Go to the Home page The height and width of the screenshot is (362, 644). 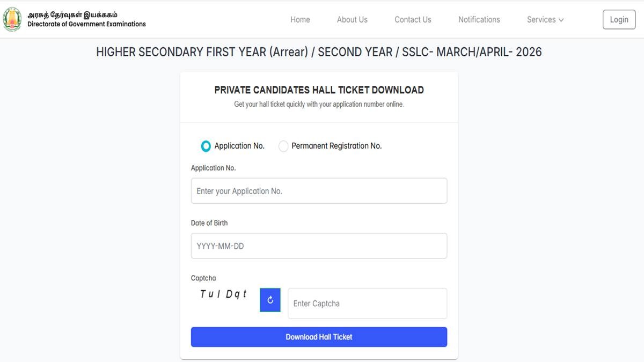(x=300, y=19)
